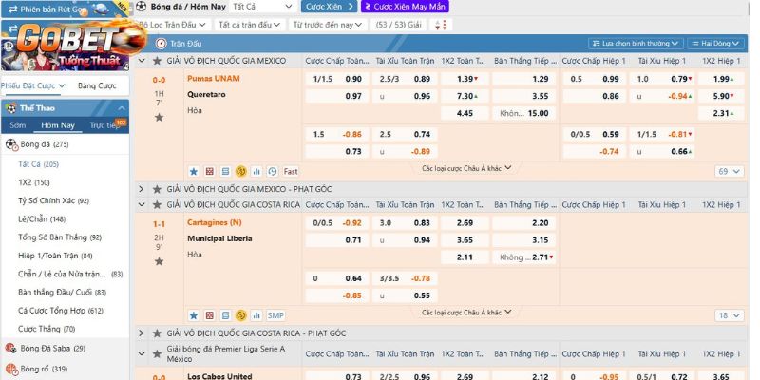Open the SMP icon in Cartagines match row
Viewport: 760px width, 380px height.
click(x=275, y=315)
